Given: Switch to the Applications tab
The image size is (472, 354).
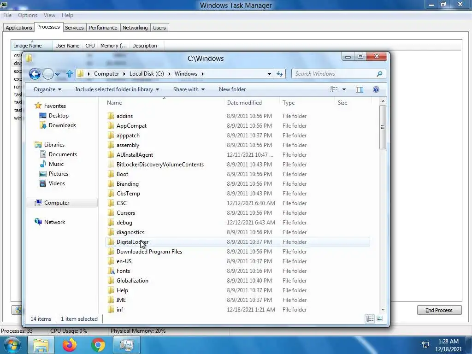Looking at the screenshot, I should 18,28.
